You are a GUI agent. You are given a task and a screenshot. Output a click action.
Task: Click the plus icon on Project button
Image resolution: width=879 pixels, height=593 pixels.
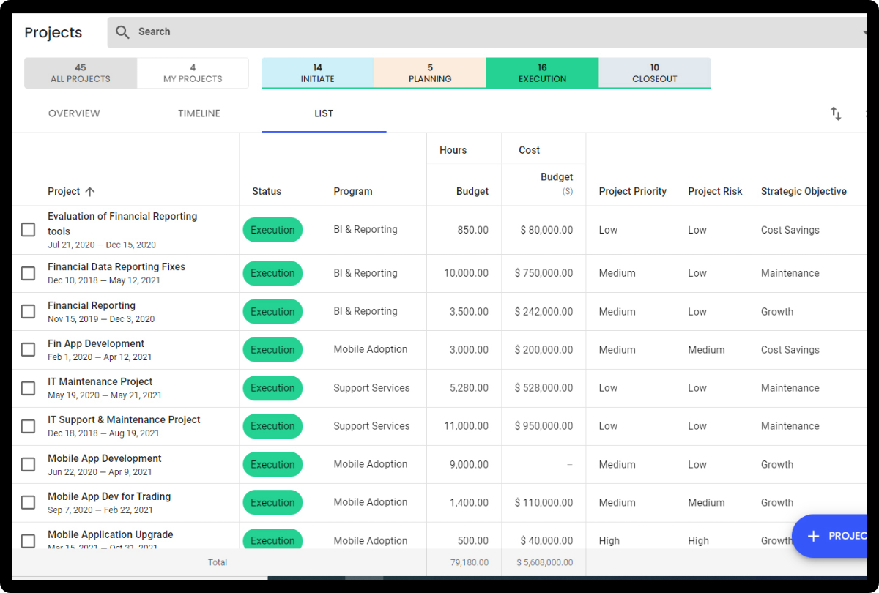coord(813,536)
